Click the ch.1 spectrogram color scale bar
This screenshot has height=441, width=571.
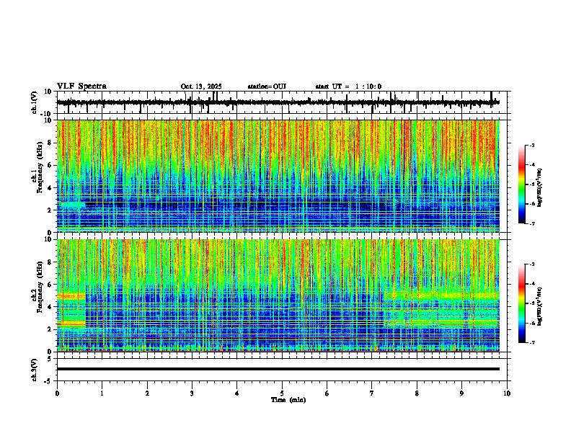click(522, 184)
